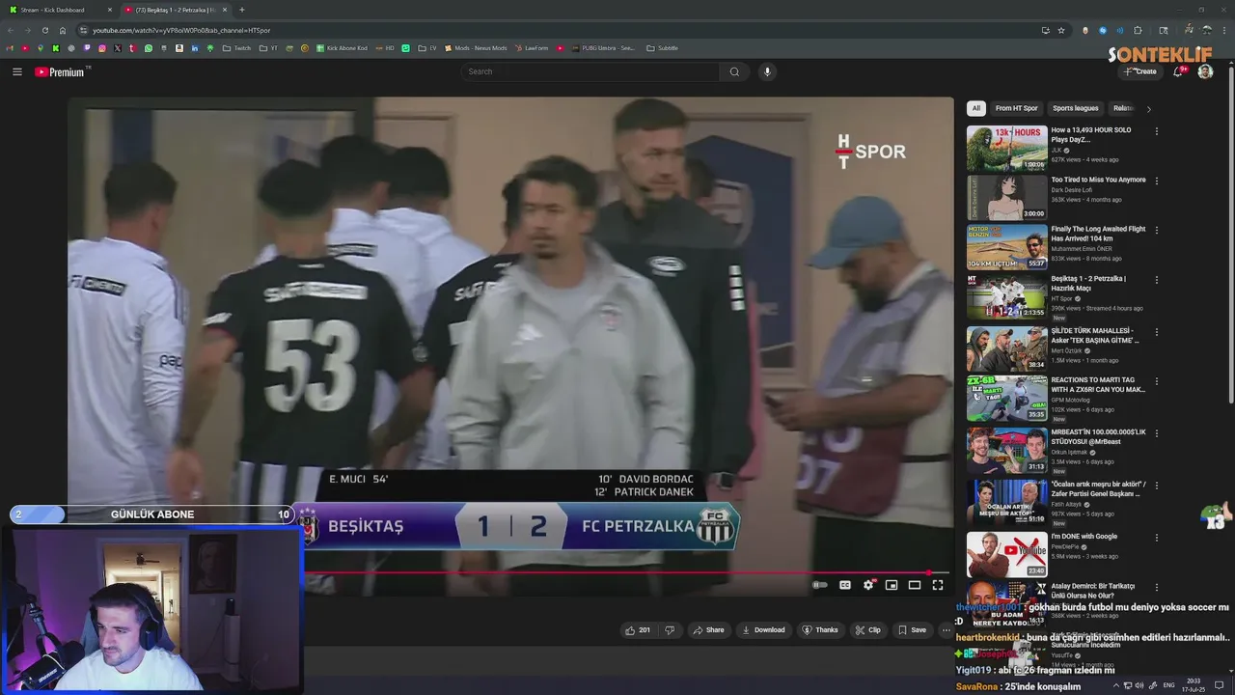Open options for 'Too Tired to Miss You Anymore'

1157,181
